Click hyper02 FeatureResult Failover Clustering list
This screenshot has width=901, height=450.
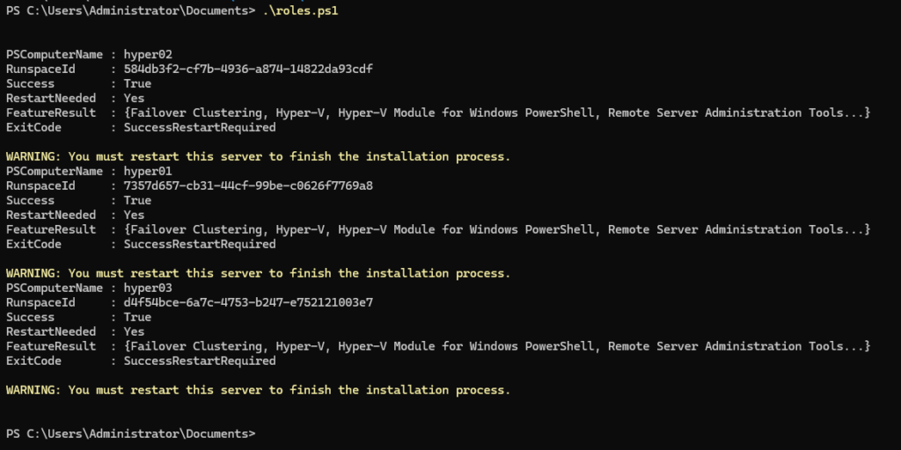coord(496,112)
